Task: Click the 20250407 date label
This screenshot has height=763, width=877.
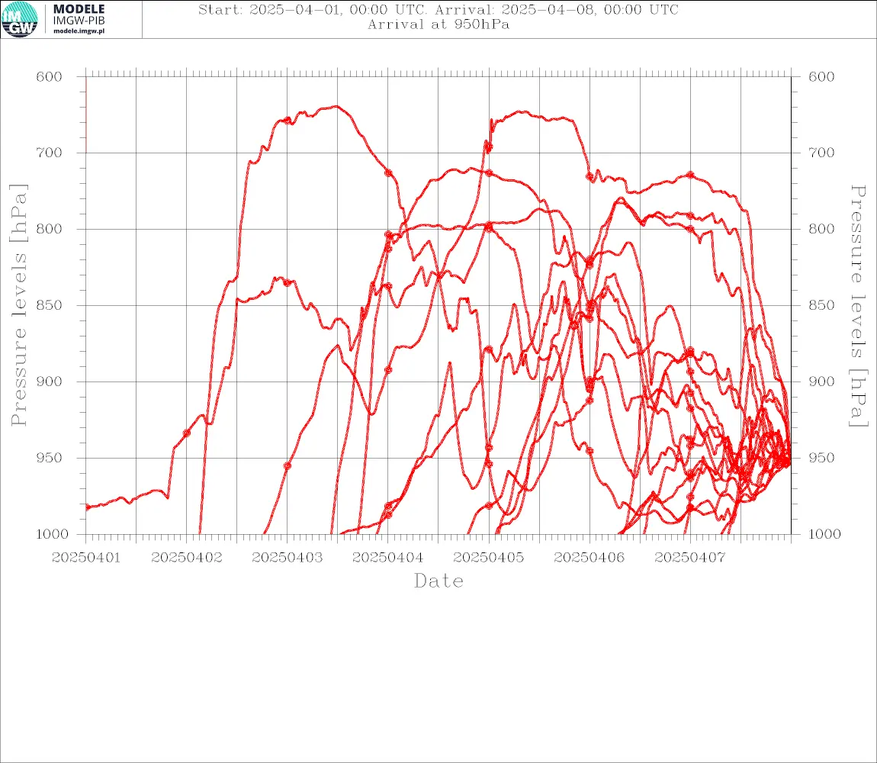Action: [x=689, y=558]
